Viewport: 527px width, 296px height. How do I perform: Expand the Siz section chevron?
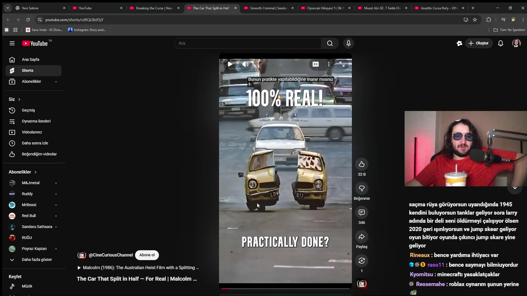(x=19, y=99)
